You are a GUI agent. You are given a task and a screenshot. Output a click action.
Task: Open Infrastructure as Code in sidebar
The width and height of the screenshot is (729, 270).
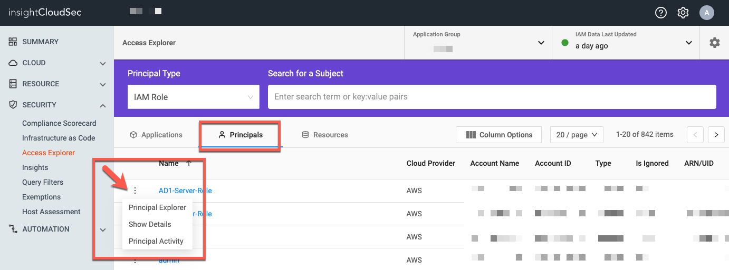pos(59,138)
